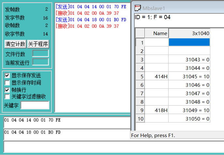The width and height of the screenshot is (224, 155).
Task: Enable the 显示保存发送 checkbox
Action: coord(7,75)
